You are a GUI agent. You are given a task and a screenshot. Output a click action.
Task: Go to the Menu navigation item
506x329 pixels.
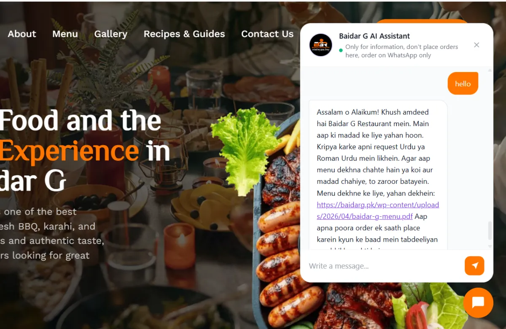(65, 34)
